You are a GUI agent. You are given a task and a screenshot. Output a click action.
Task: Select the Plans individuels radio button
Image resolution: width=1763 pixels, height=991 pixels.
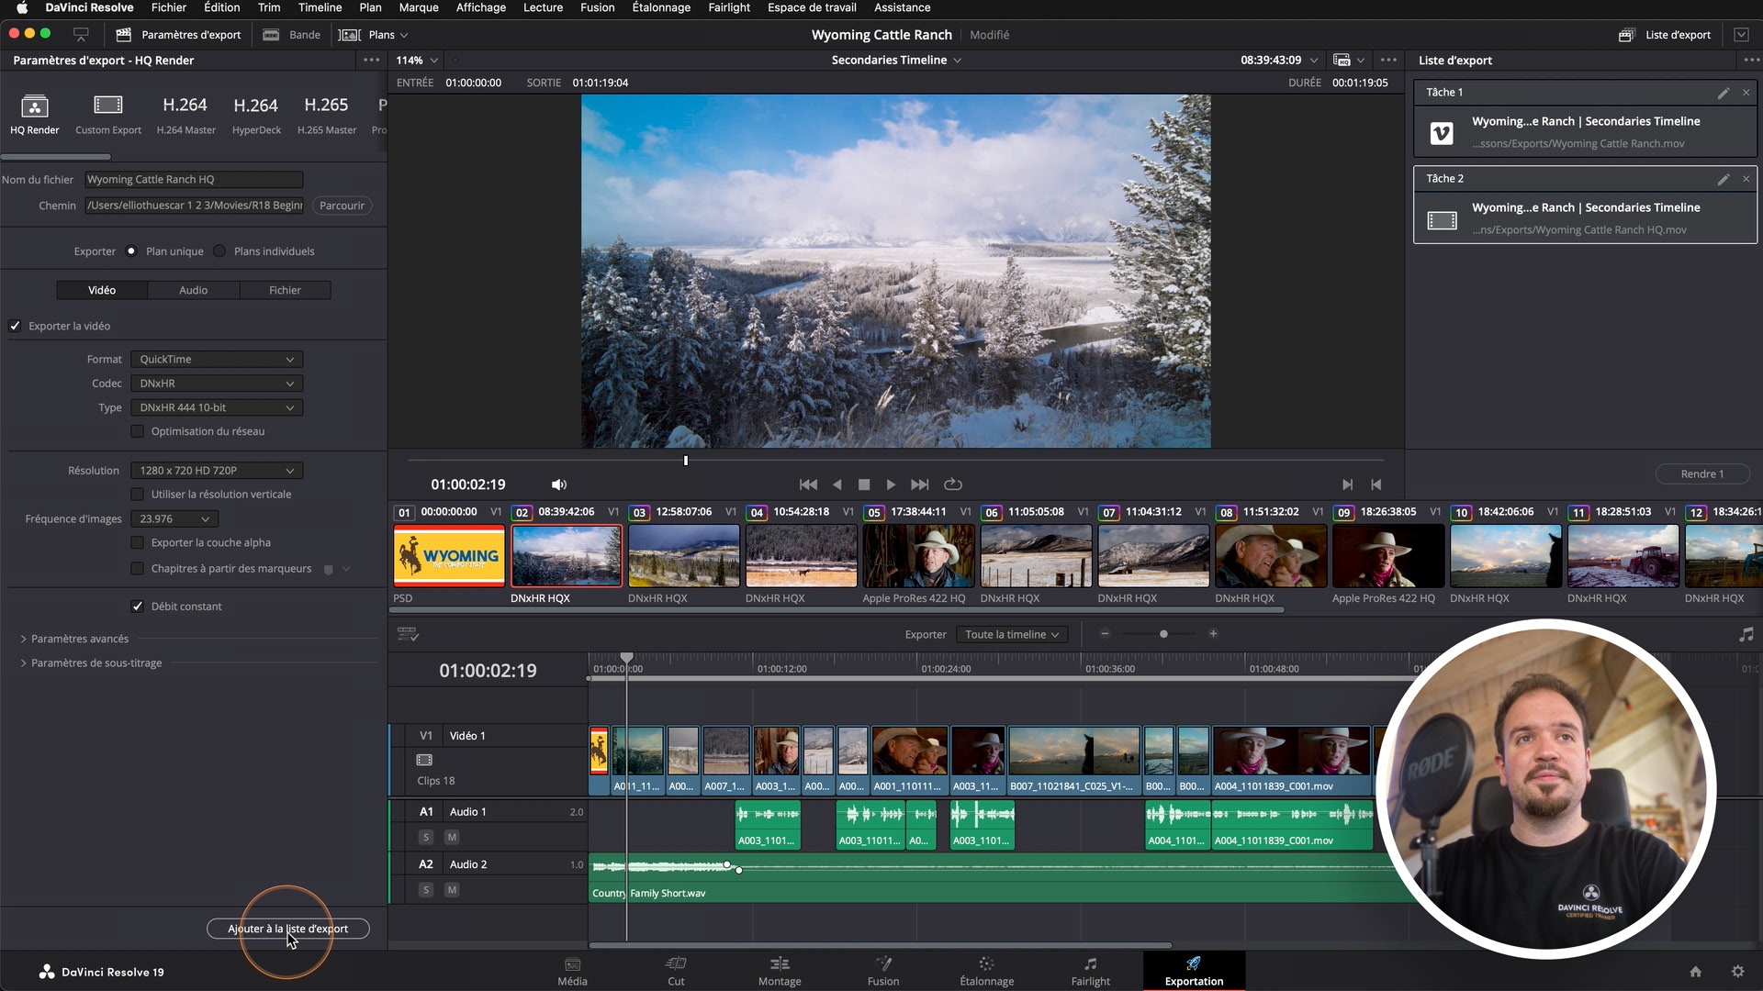click(219, 251)
